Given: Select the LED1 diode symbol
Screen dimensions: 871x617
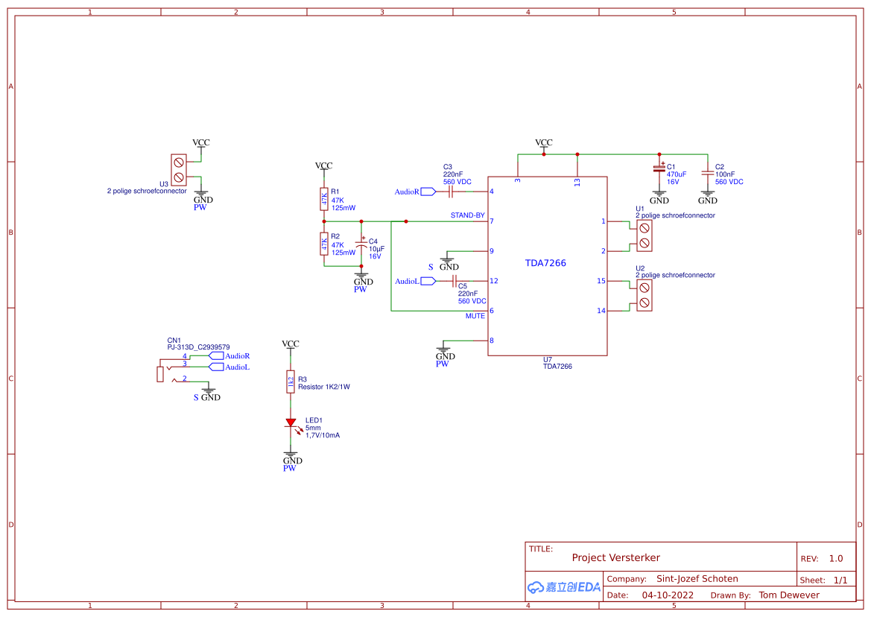Looking at the screenshot, I should tap(291, 423).
